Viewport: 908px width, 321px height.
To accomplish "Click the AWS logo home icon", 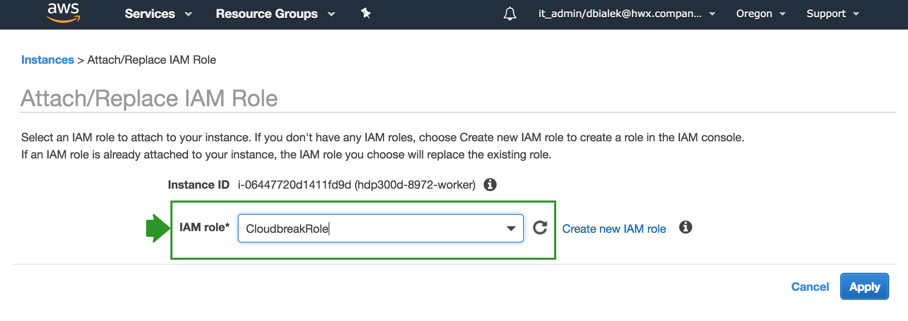I will 63,12.
